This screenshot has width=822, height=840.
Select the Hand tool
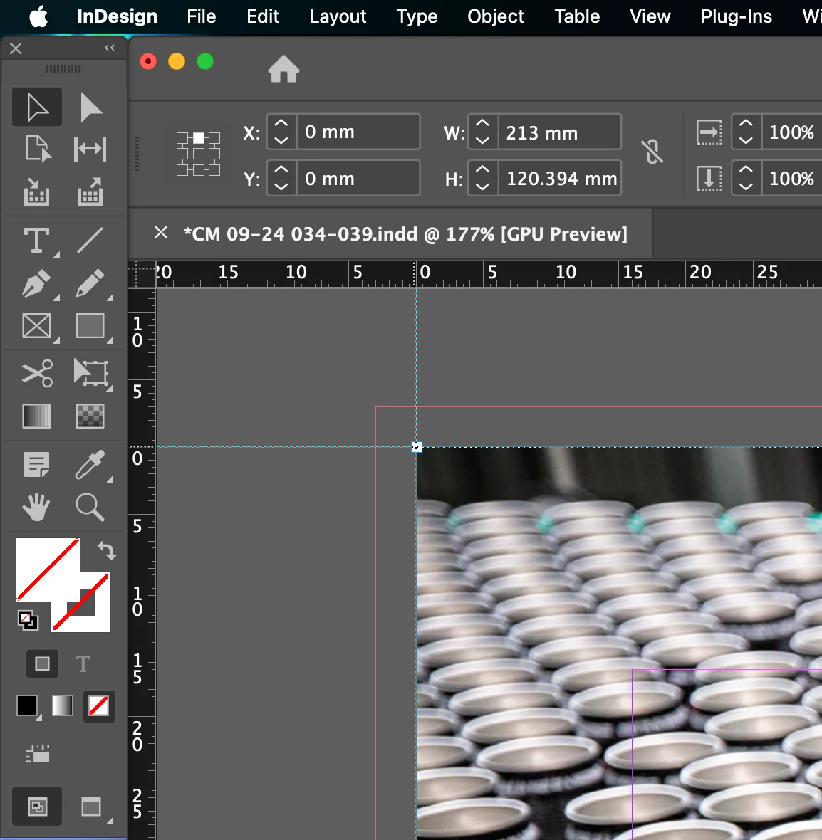coord(37,508)
